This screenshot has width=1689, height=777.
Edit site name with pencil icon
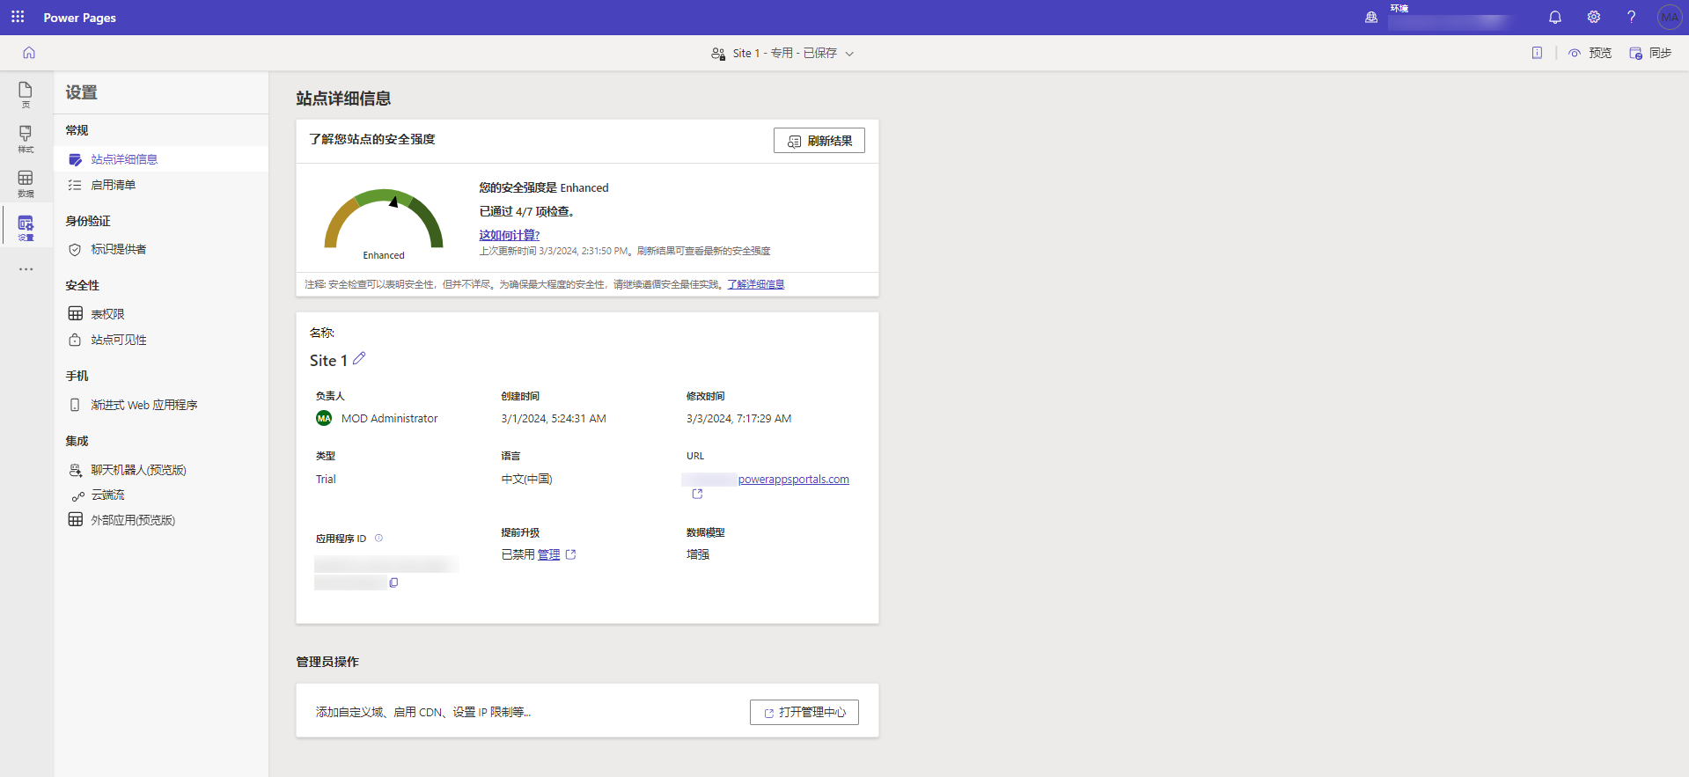[359, 358]
